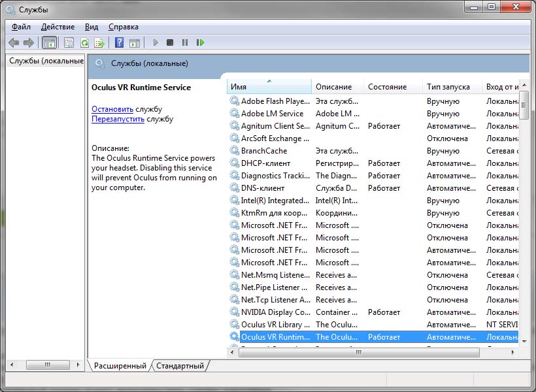Sort by the Тип запуска column header
The image size is (536, 392).
click(452, 87)
